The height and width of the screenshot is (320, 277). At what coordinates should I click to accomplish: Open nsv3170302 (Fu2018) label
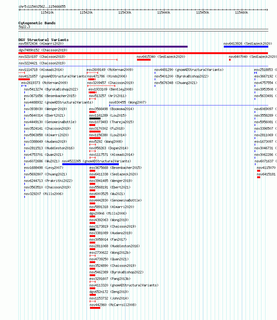click(107, 128)
